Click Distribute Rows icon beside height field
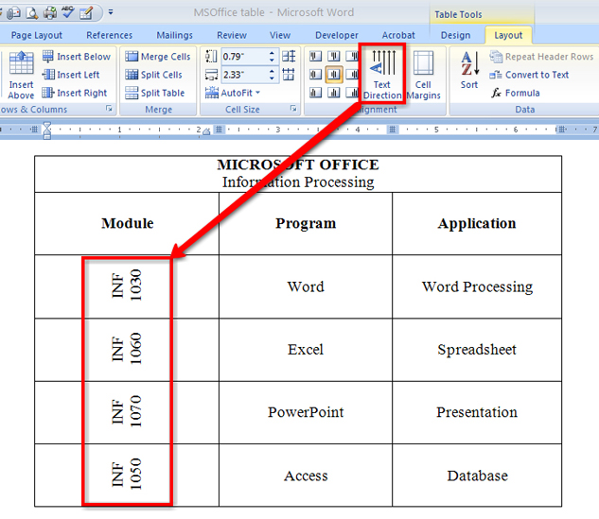 coord(289,57)
